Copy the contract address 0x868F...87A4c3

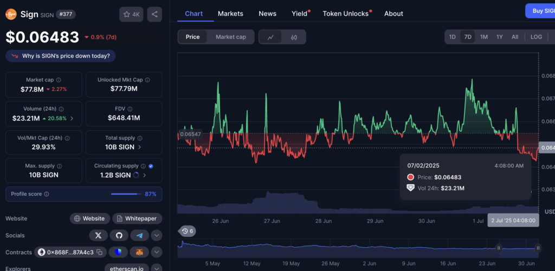click(100, 252)
